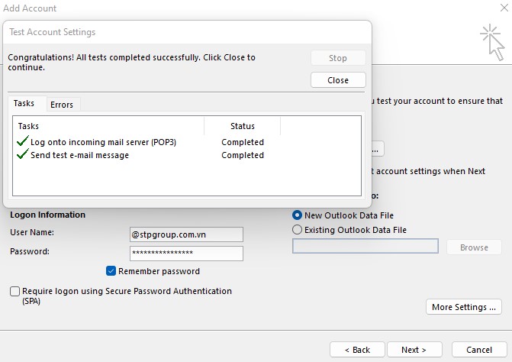Go to the Next step
This screenshot has width=512, height=362.
414,350
